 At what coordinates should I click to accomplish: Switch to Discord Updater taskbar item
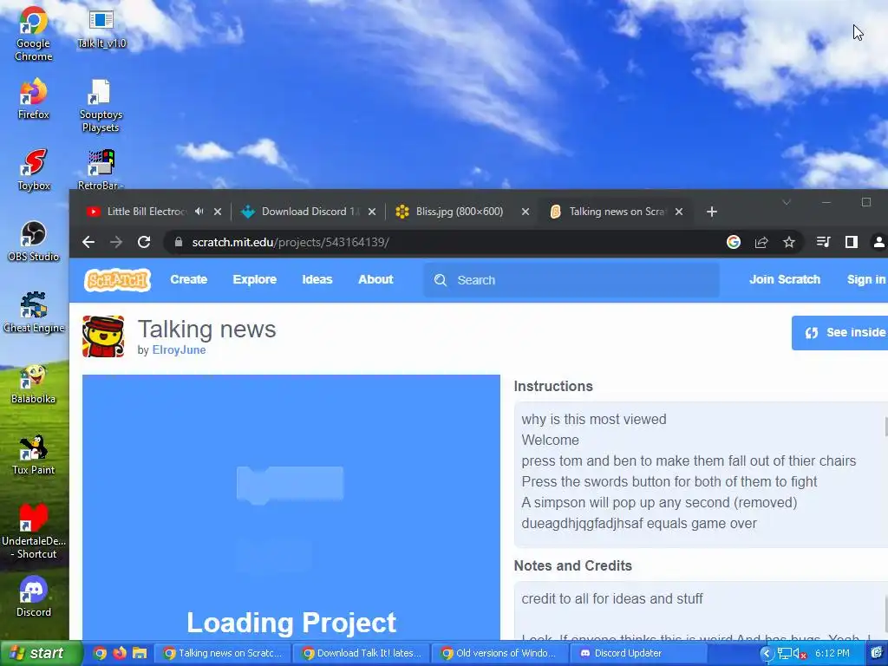(x=638, y=653)
